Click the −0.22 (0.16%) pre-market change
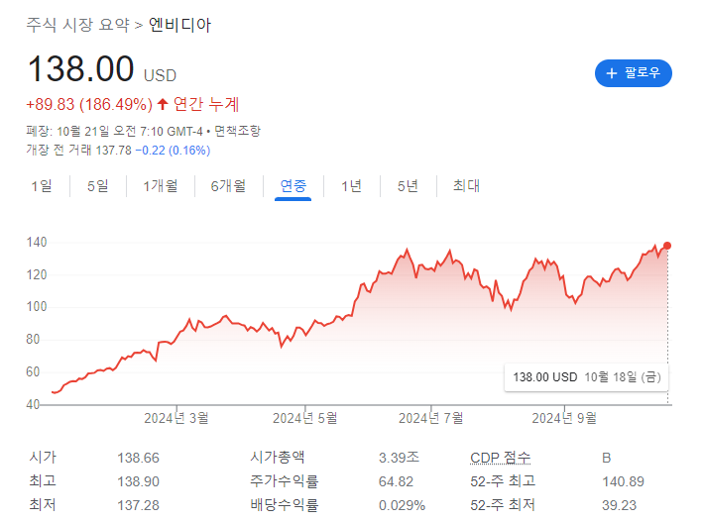The width and height of the screenshot is (703, 522). click(x=173, y=151)
